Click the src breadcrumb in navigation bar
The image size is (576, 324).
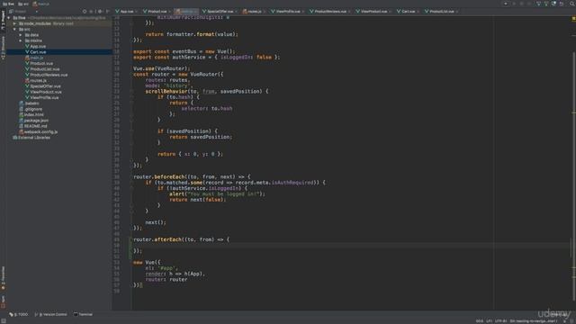pos(23,4)
